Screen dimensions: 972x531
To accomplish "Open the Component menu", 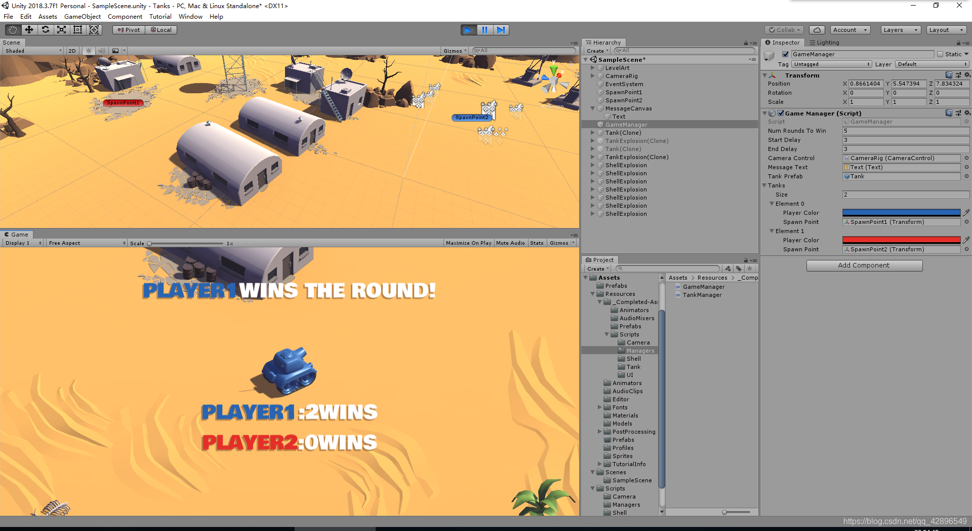I will point(125,17).
